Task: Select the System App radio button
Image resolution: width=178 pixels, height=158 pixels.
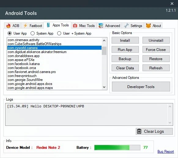Action: pos(33,33)
